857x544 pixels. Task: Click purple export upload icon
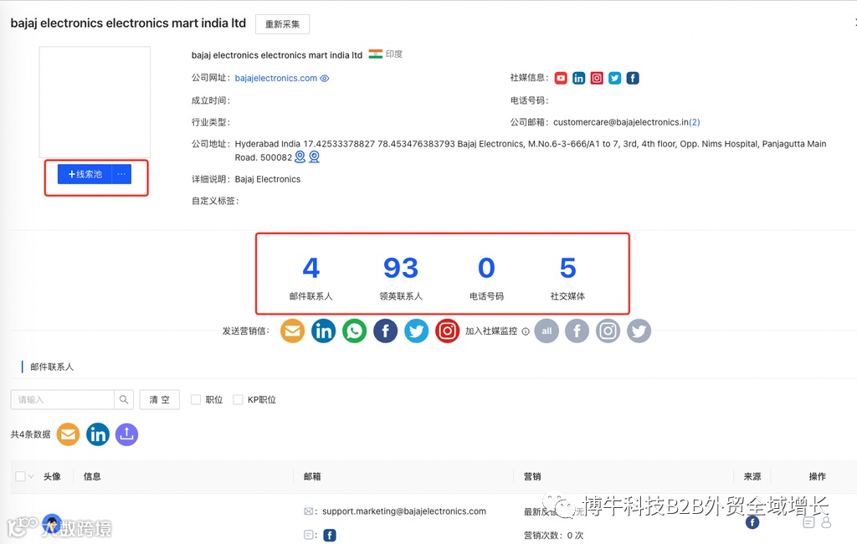point(127,434)
